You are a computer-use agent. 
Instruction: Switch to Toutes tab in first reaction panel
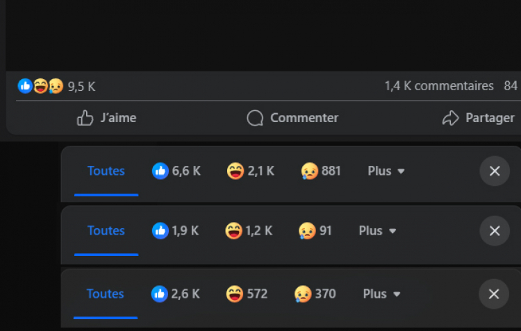point(106,171)
